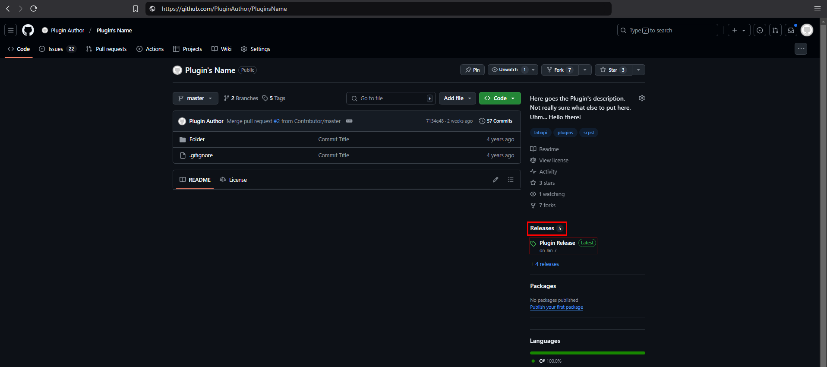
Task: Click the edit README pencil icon
Action: pos(496,180)
